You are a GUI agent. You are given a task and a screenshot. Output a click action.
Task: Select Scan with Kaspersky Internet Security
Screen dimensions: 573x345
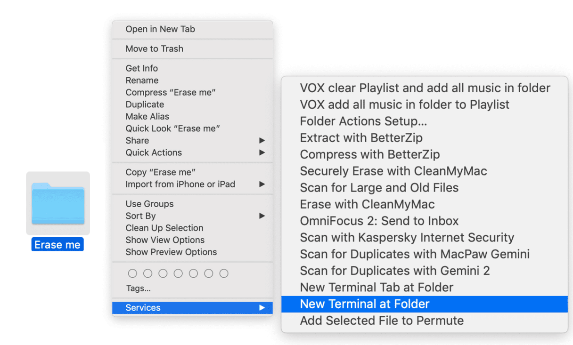[407, 238]
